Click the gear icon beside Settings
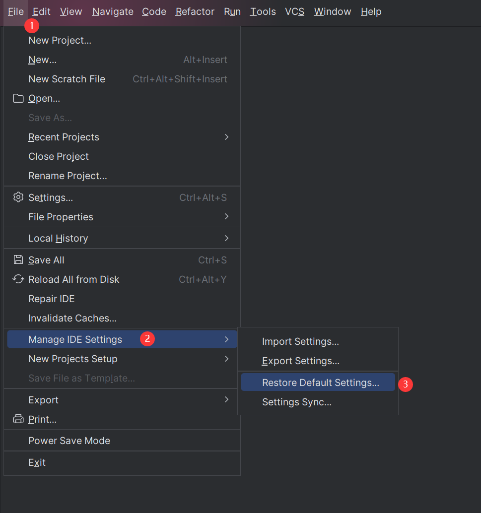Viewport: 481px width, 513px height. coord(18,197)
